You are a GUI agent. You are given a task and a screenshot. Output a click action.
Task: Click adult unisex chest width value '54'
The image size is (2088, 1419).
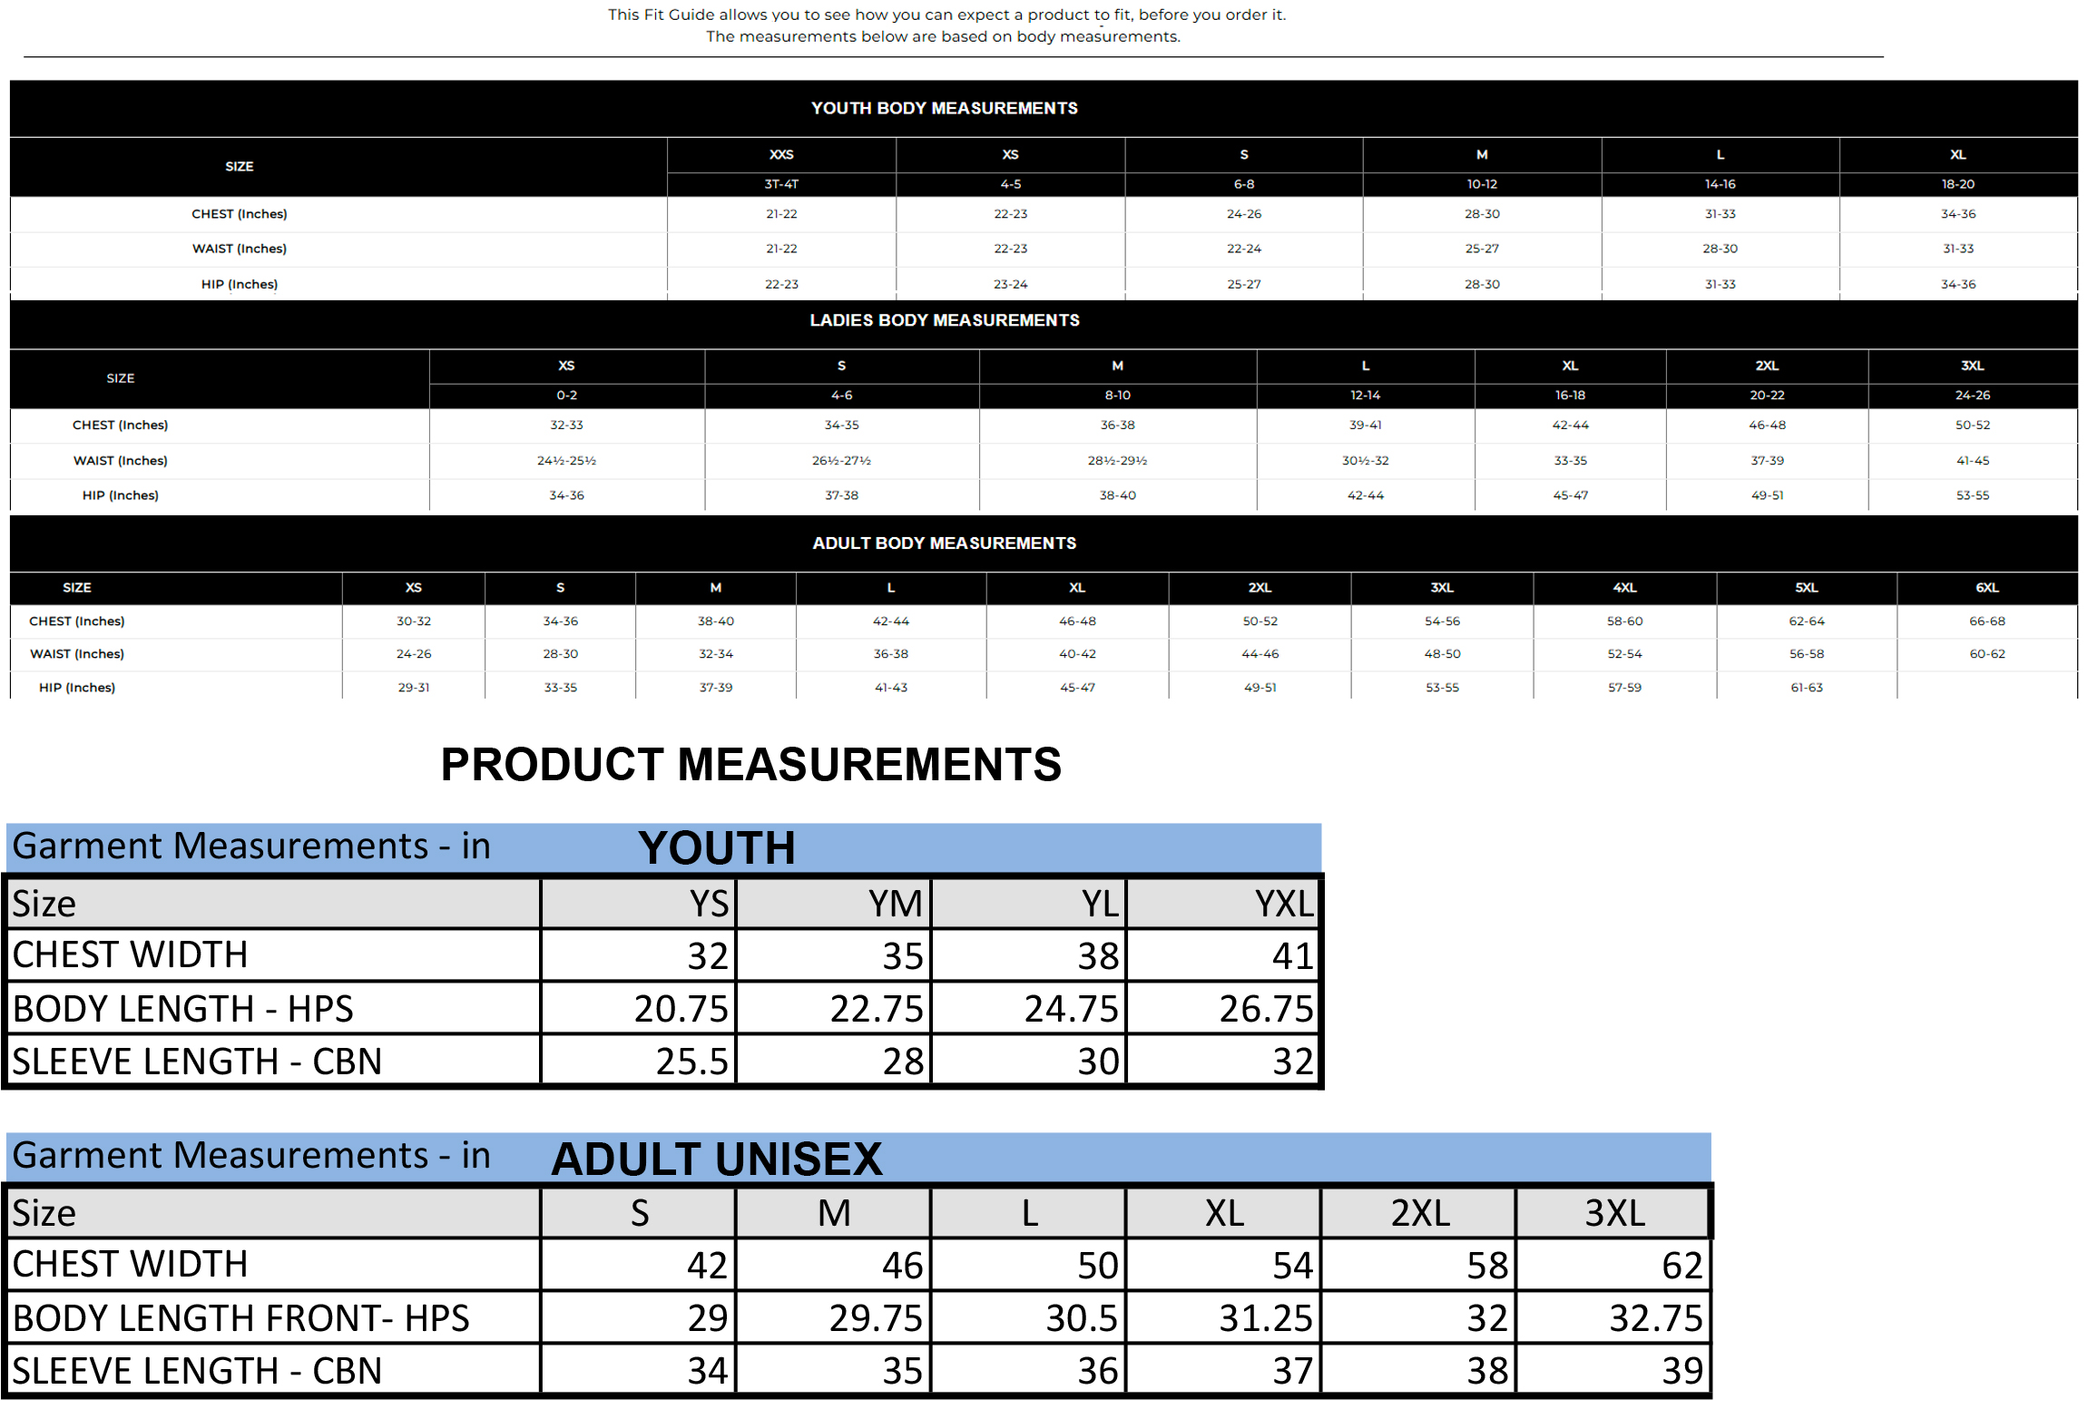click(1292, 1266)
